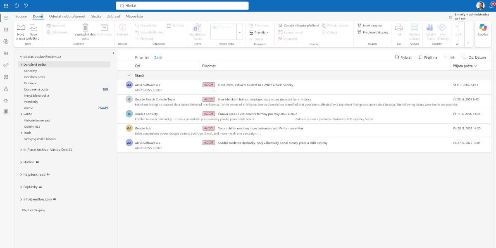Open the Soubor menu
The height and width of the screenshot is (248, 496).
coord(21,16)
